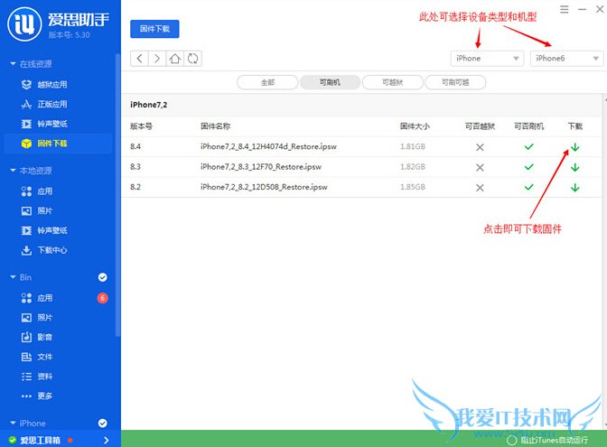Click the 1.85GB size cell
Viewport: 607px width, 447px height.
click(413, 187)
